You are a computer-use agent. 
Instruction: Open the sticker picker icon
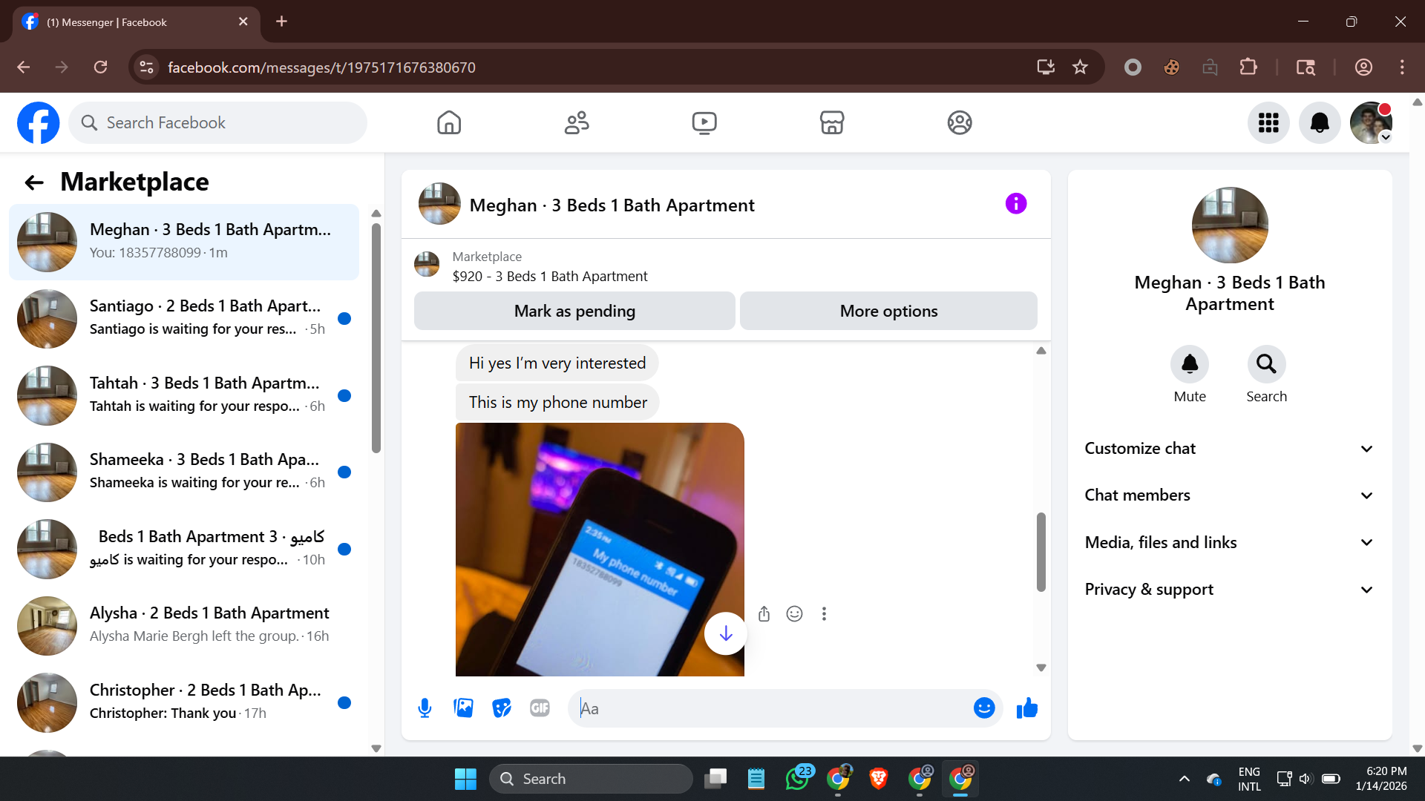click(502, 708)
